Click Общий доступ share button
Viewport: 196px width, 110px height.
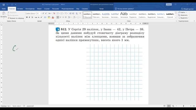coord(187,9)
